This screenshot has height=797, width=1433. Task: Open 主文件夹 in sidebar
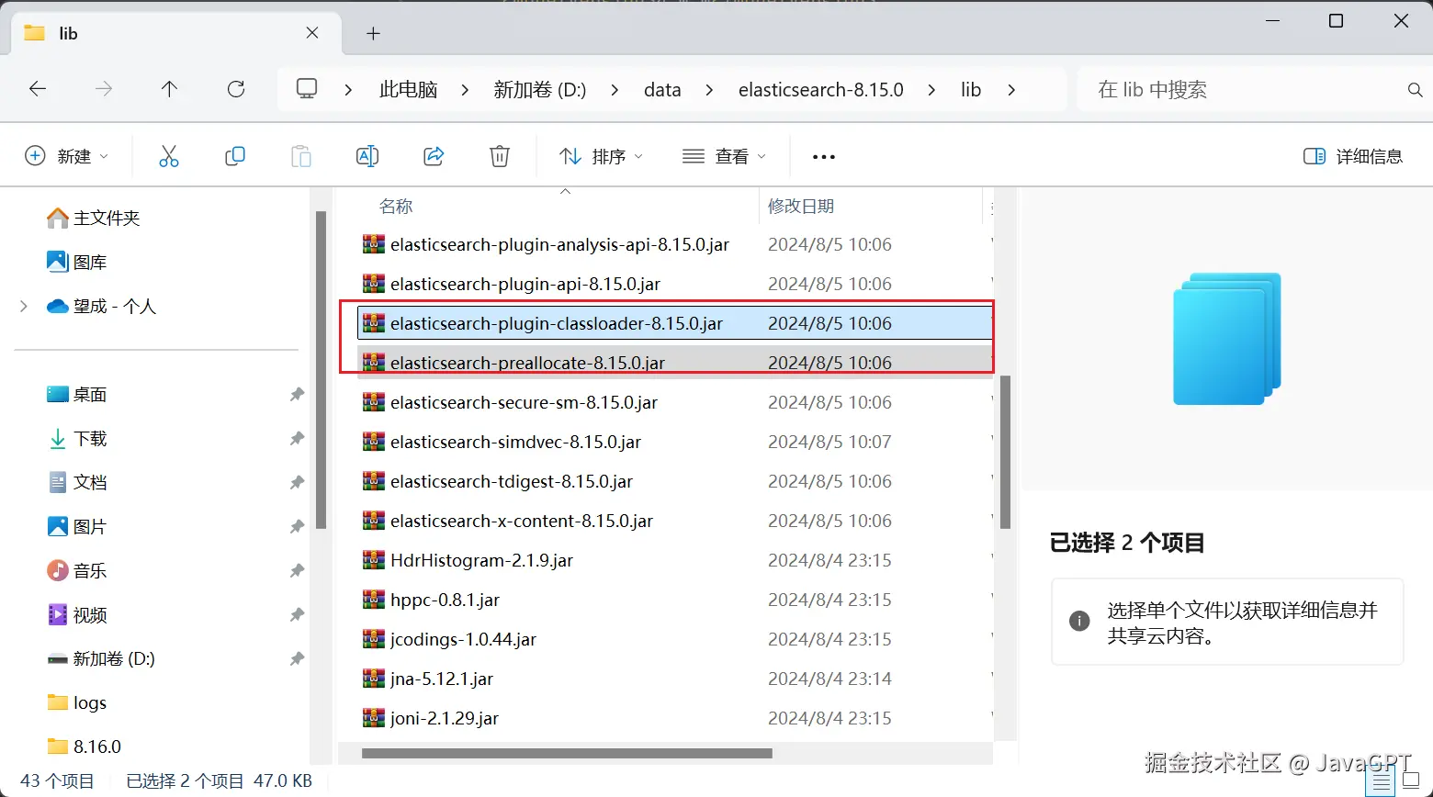[x=94, y=218]
